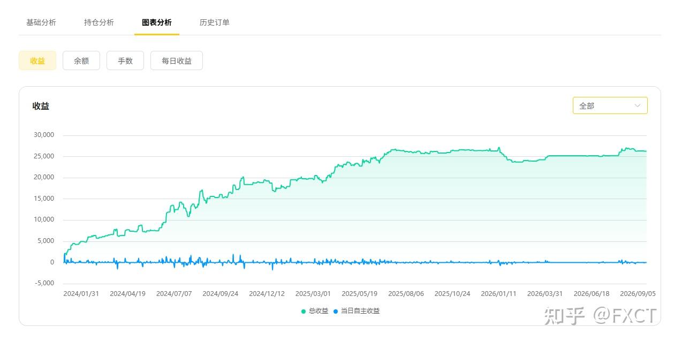
Task: Click the 2024/07/07 date label
Action: click(174, 294)
